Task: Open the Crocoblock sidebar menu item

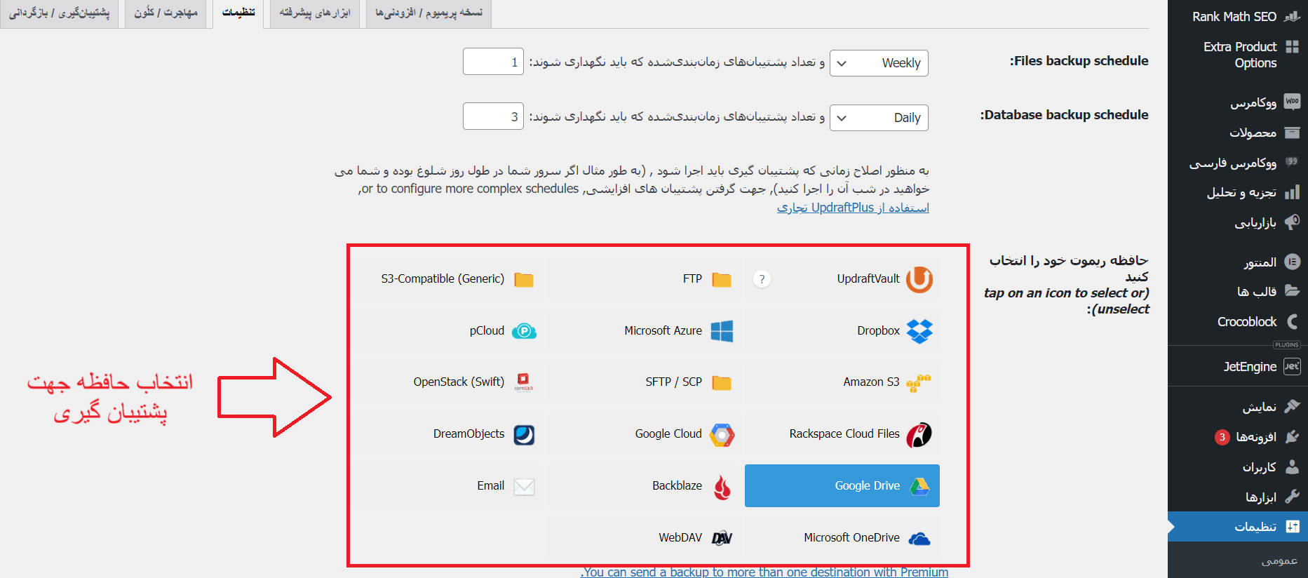Action: pos(1238,321)
